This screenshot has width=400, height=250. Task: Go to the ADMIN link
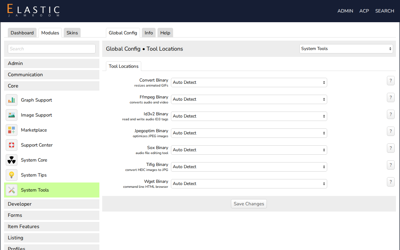coord(345,11)
